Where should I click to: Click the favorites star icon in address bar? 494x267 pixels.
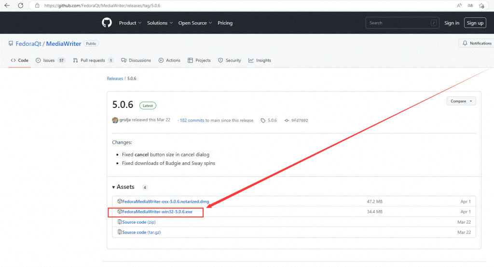tap(482, 5)
